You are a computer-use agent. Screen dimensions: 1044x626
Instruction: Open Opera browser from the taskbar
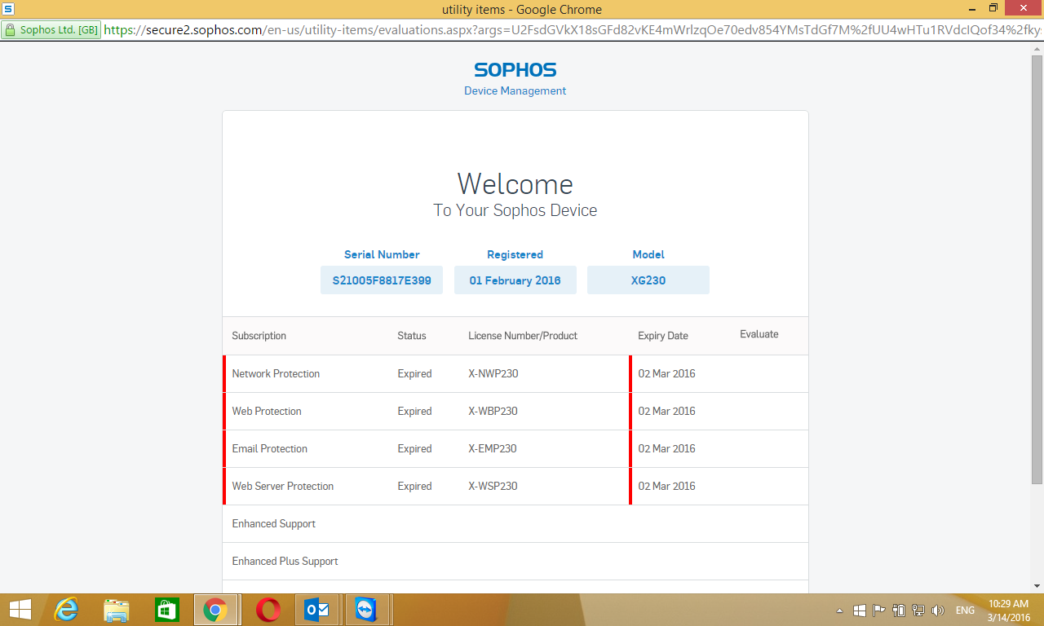coord(268,610)
